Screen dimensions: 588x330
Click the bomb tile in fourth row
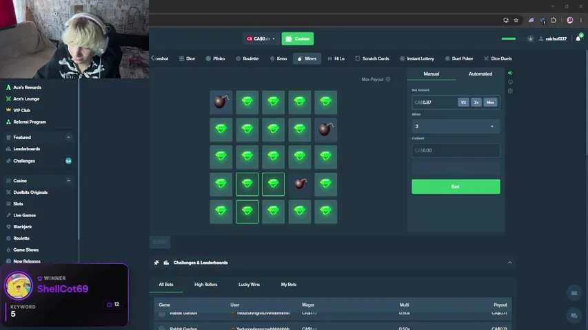[299, 184]
